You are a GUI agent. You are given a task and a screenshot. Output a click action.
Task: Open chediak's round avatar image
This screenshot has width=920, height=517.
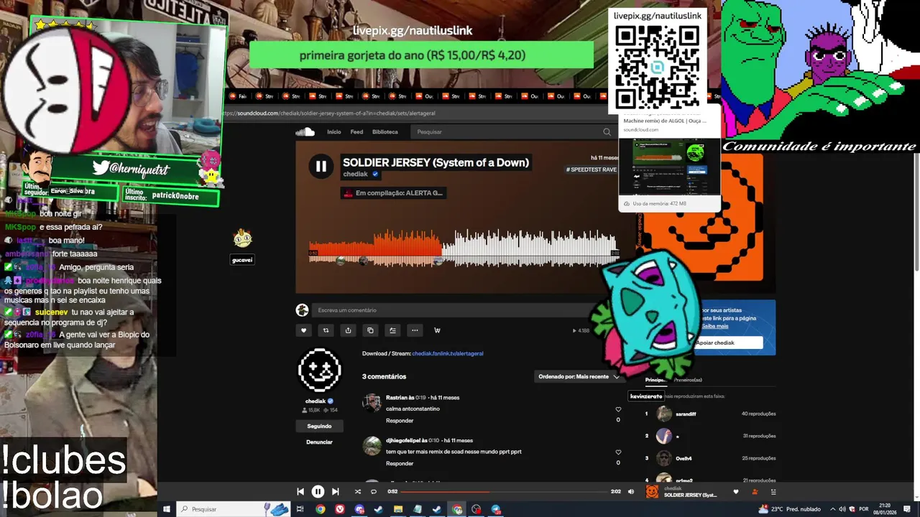pyautogui.click(x=319, y=370)
